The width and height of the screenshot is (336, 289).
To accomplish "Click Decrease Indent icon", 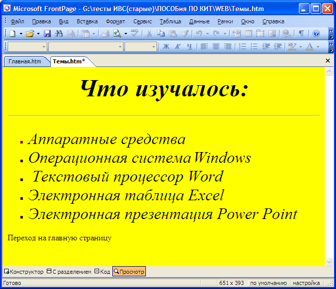I will (x=266, y=46).
